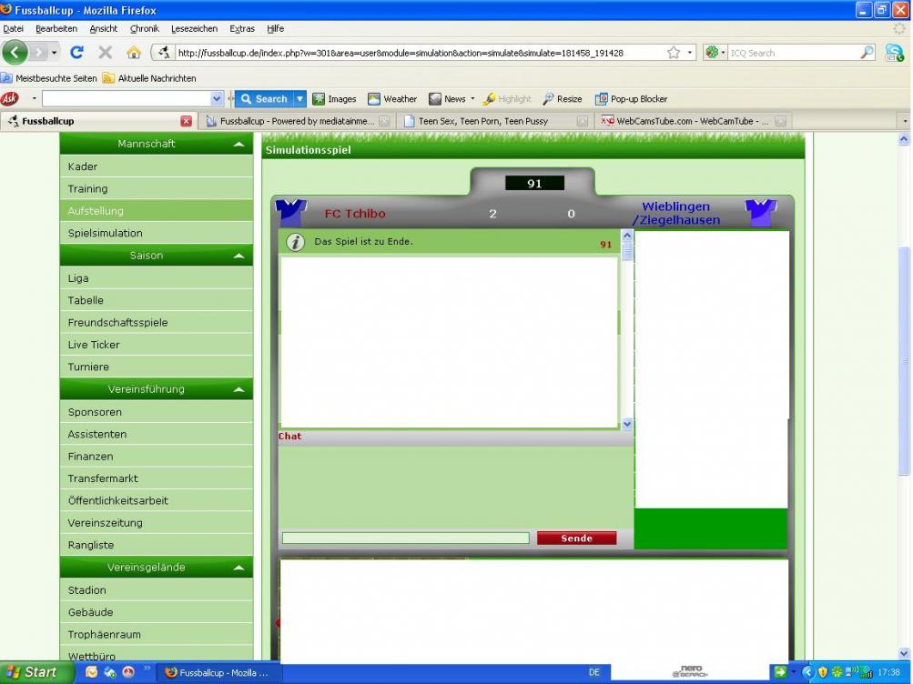Screen dimensions: 913x684
Task: Toggle the Highlight option in the Ask toolbar
Action: tap(507, 99)
